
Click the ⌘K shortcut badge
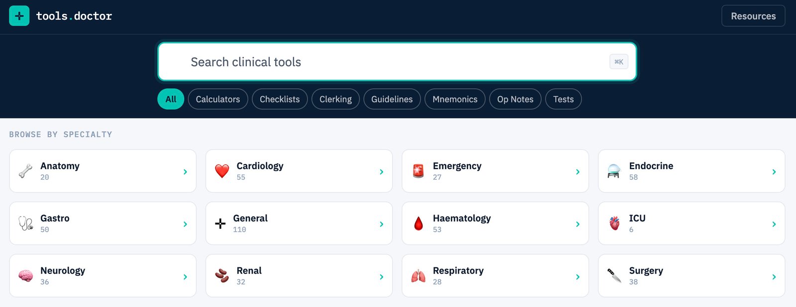(619, 62)
